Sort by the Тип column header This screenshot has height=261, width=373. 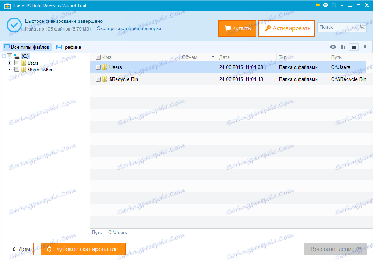tap(283, 57)
